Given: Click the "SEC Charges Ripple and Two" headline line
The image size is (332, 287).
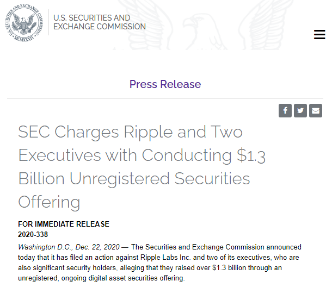Looking at the screenshot, I should click(x=130, y=132).
